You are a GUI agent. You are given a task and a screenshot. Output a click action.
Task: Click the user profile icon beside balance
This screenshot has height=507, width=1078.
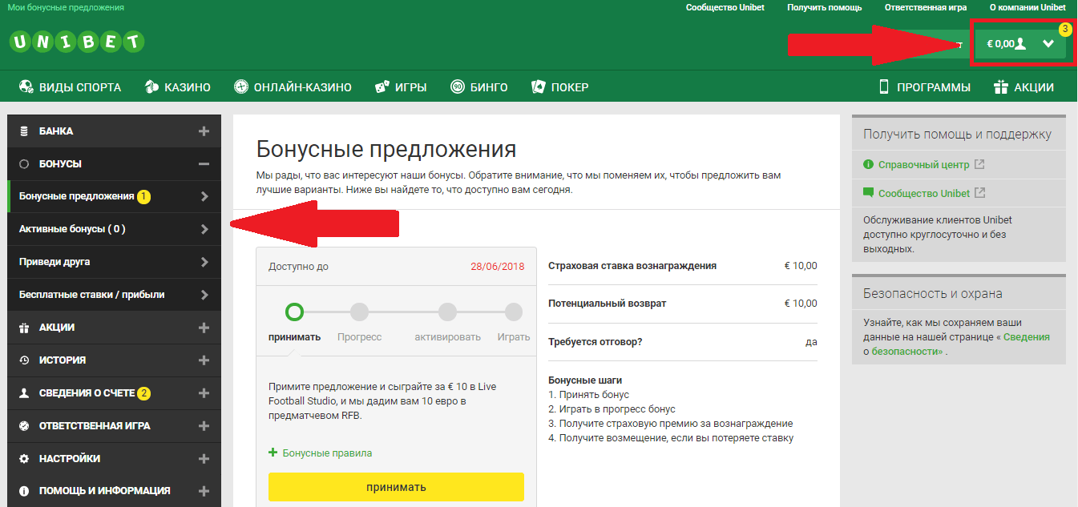click(x=1020, y=44)
